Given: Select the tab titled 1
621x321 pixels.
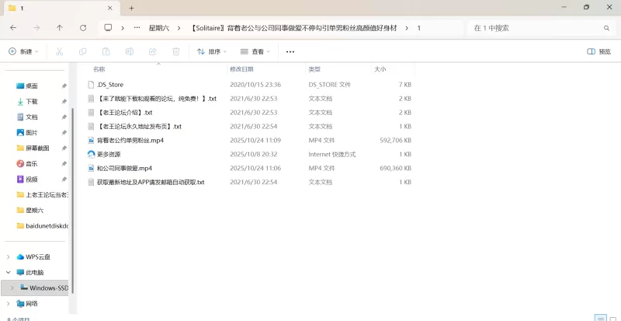Looking at the screenshot, I should (x=61, y=9).
